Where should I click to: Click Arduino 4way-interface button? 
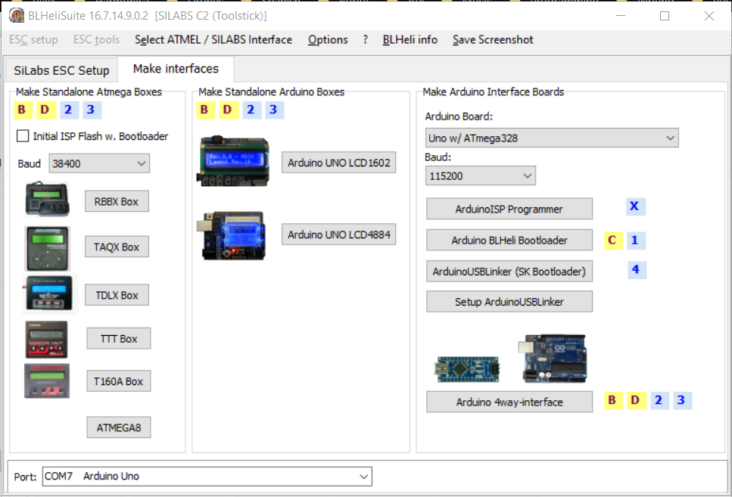coord(509,402)
